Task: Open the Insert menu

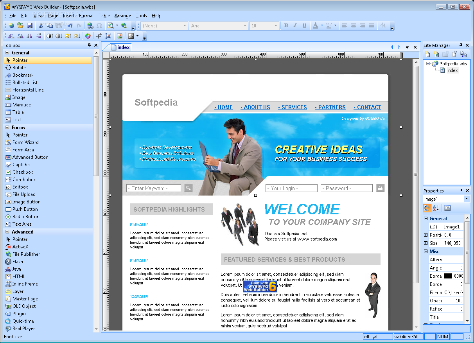Action: (68, 16)
